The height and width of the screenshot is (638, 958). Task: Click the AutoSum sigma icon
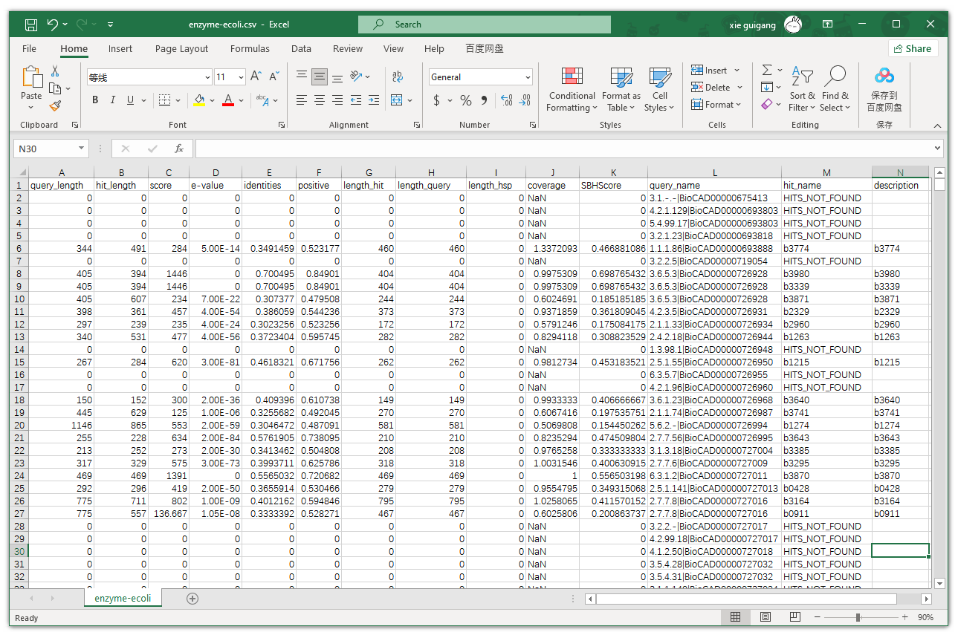click(767, 70)
